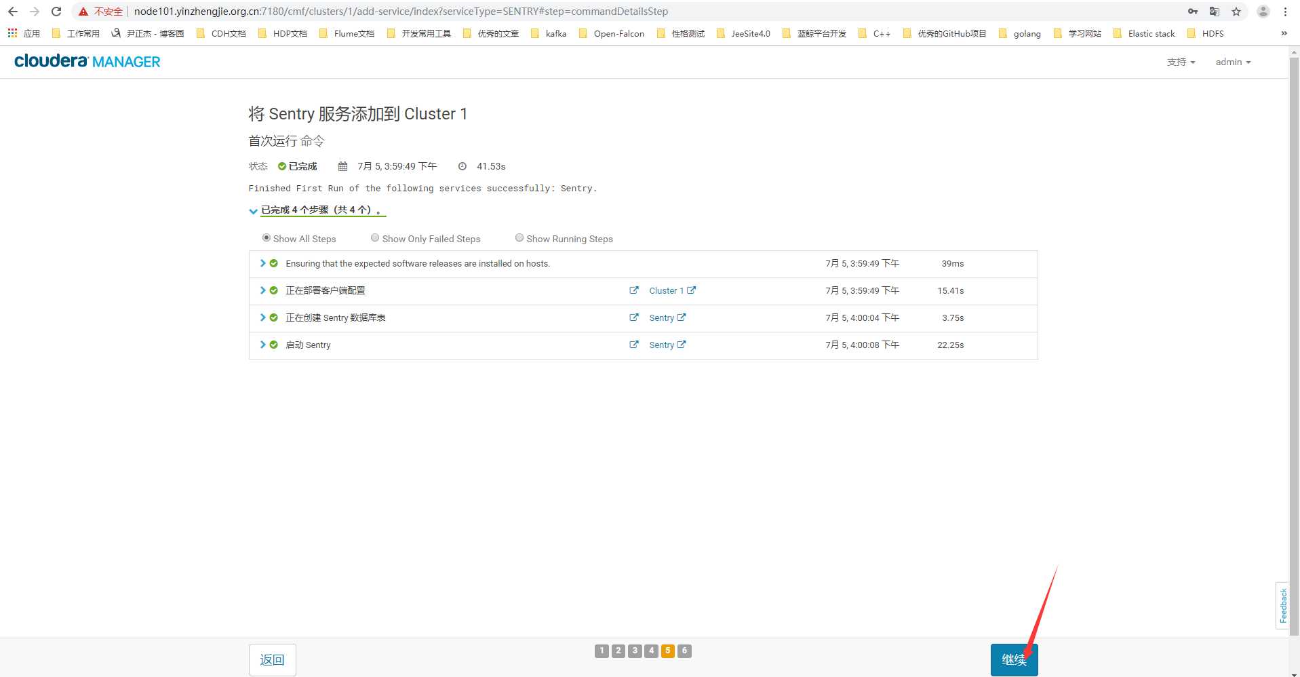Click the 继续 button
The image size is (1300, 677).
1014,659
